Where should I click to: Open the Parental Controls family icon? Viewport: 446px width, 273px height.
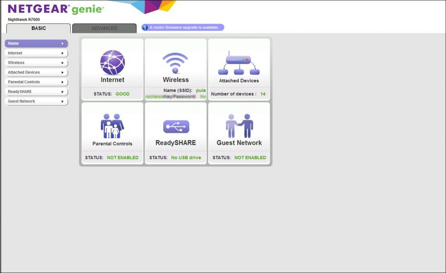[112, 126]
